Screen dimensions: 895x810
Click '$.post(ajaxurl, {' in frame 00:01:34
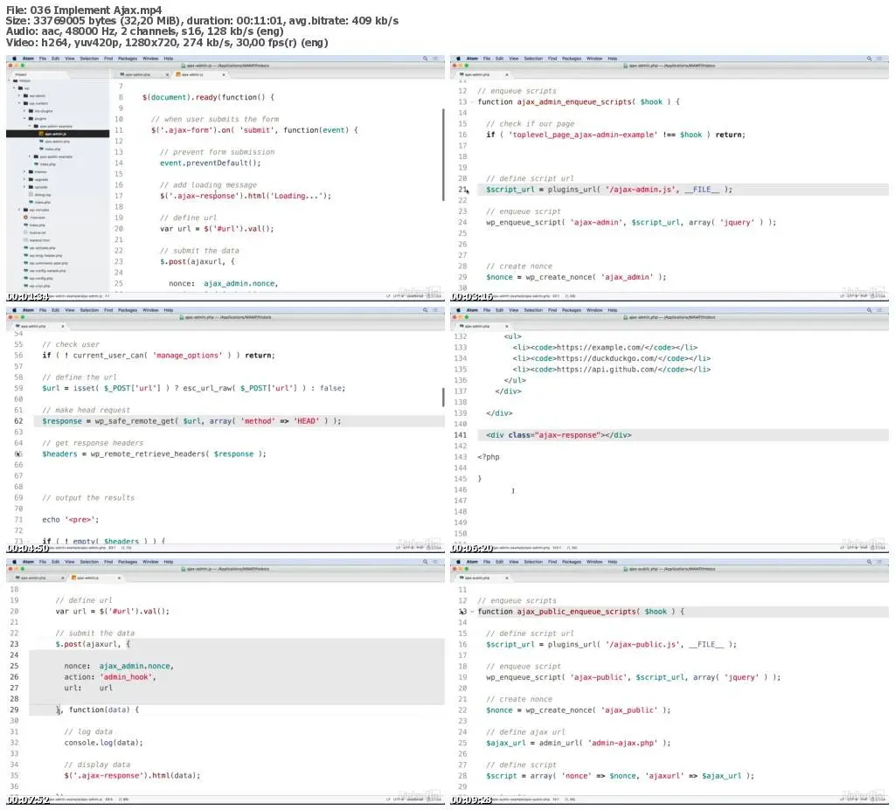coord(197,261)
